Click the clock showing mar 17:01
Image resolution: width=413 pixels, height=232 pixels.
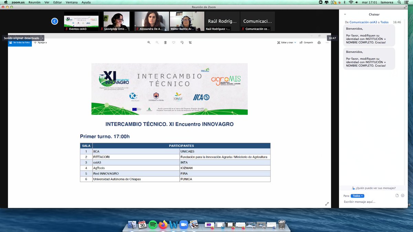click(x=370, y=2)
